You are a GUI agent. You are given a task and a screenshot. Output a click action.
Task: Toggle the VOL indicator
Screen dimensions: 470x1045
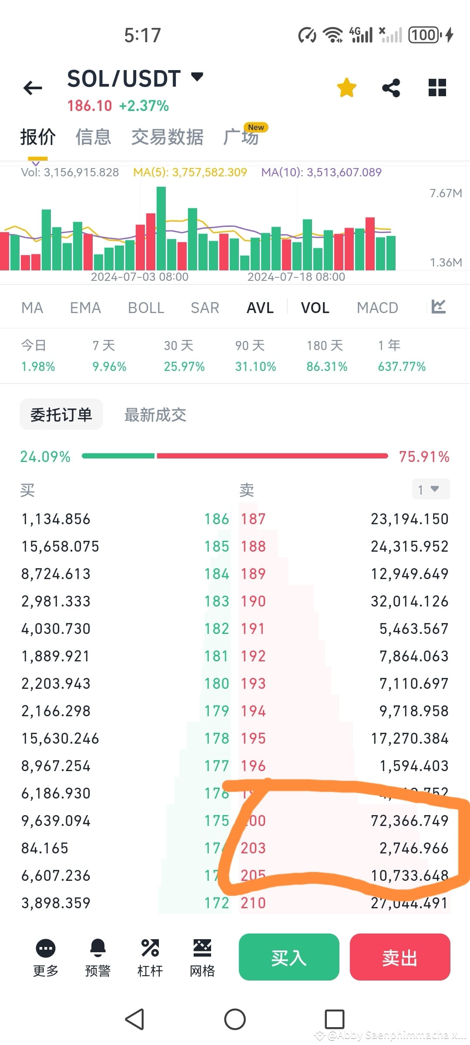[x=315, y=307]
